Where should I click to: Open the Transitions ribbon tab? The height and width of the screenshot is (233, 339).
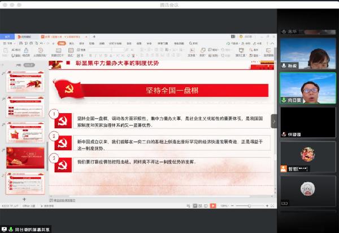92,43
